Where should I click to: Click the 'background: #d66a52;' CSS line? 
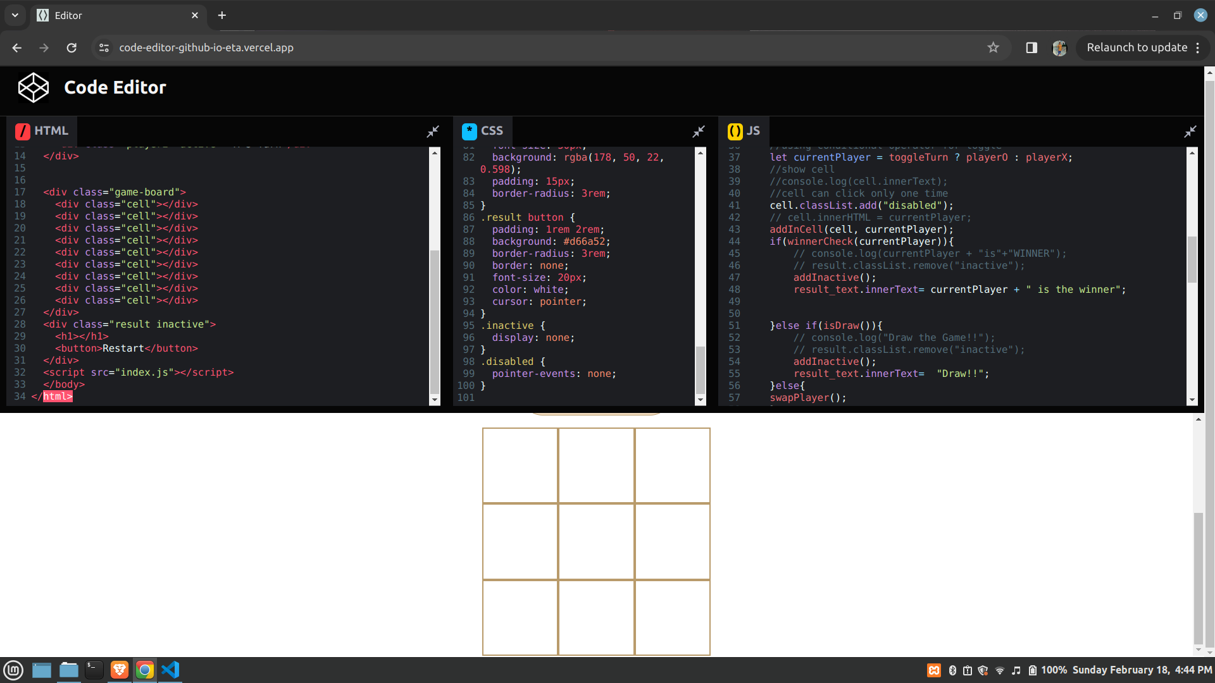coord(551,242)
